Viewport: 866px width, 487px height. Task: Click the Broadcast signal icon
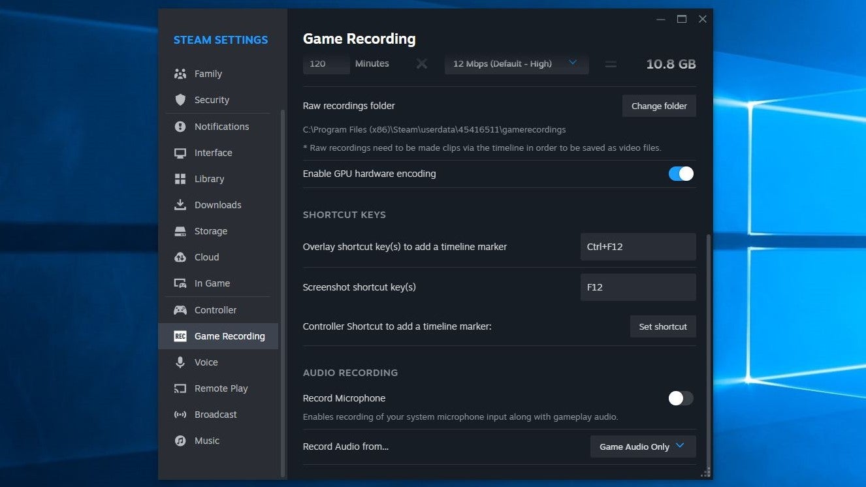tap(180, 415)
